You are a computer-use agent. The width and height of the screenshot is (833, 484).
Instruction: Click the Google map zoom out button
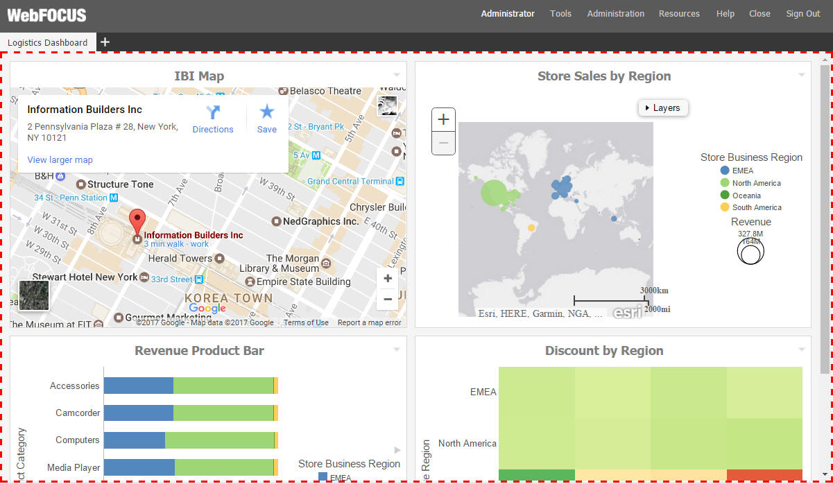pos(388,299)
